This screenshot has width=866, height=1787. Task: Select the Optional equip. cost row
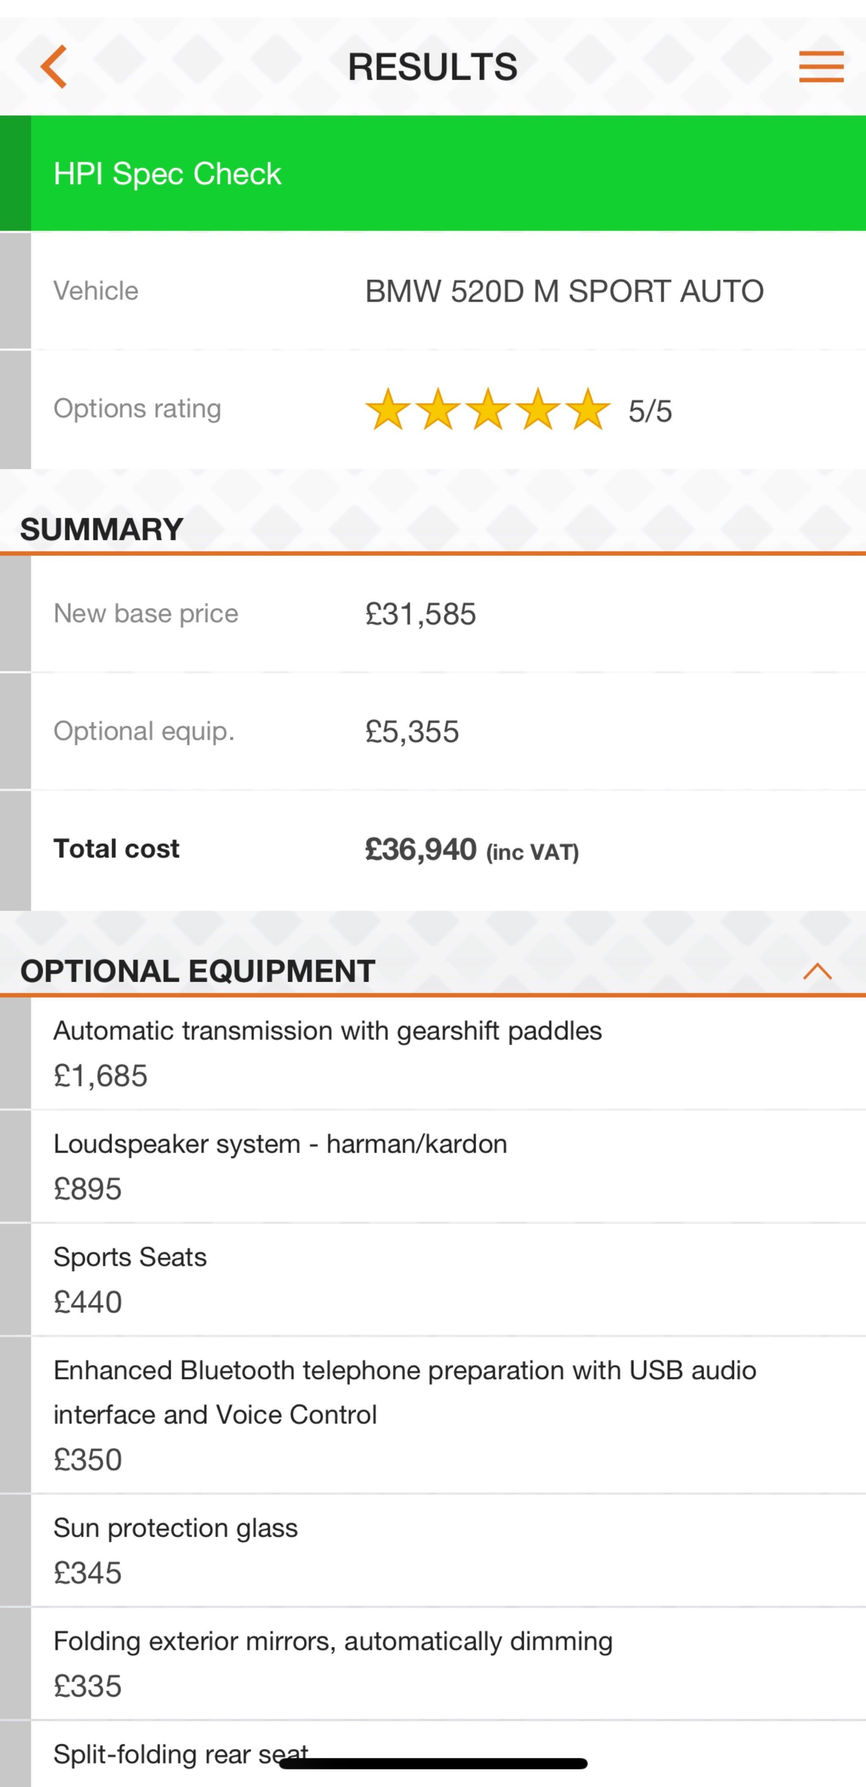pyautogui.click(x=433, y=731)
